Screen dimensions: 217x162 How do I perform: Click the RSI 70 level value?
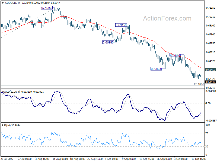tap(207, 133)
